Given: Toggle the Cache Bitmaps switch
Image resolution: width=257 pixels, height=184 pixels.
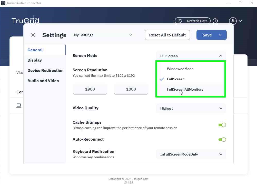Looking at the screenshot, I should [222, 125].
